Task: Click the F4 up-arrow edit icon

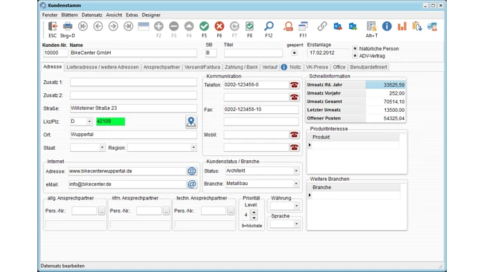Action: [x=189, y=26]
